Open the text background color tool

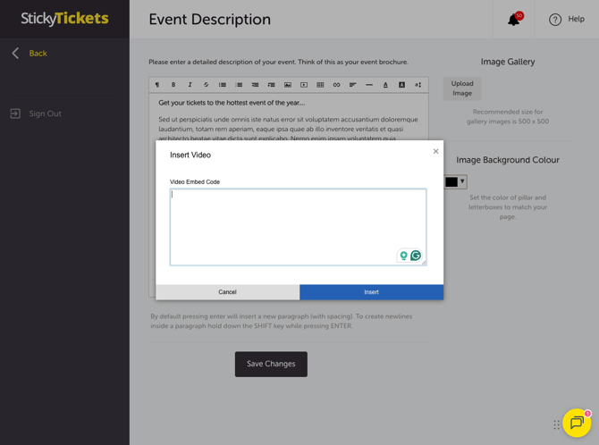tap(402, 85)
